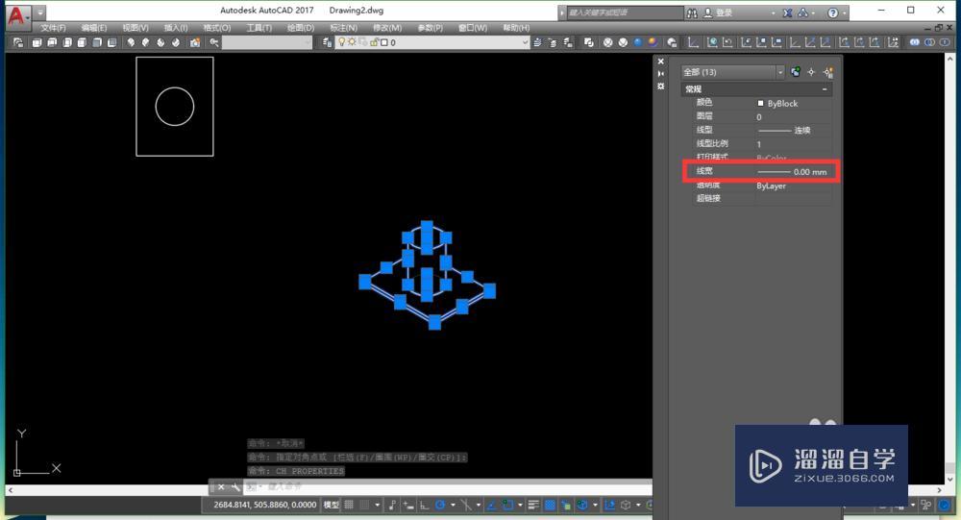Viewport: 961px width, 520px height.
Task: Open the empty named view dropdown
Action: (266, 42)
